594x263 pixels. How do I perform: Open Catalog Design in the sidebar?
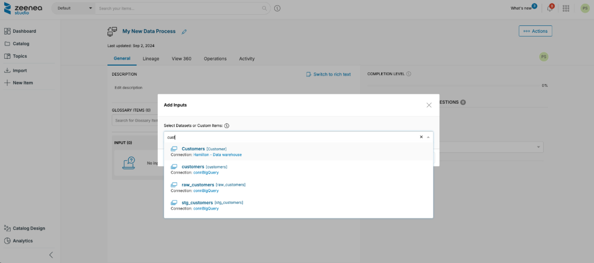coord(29,229)
